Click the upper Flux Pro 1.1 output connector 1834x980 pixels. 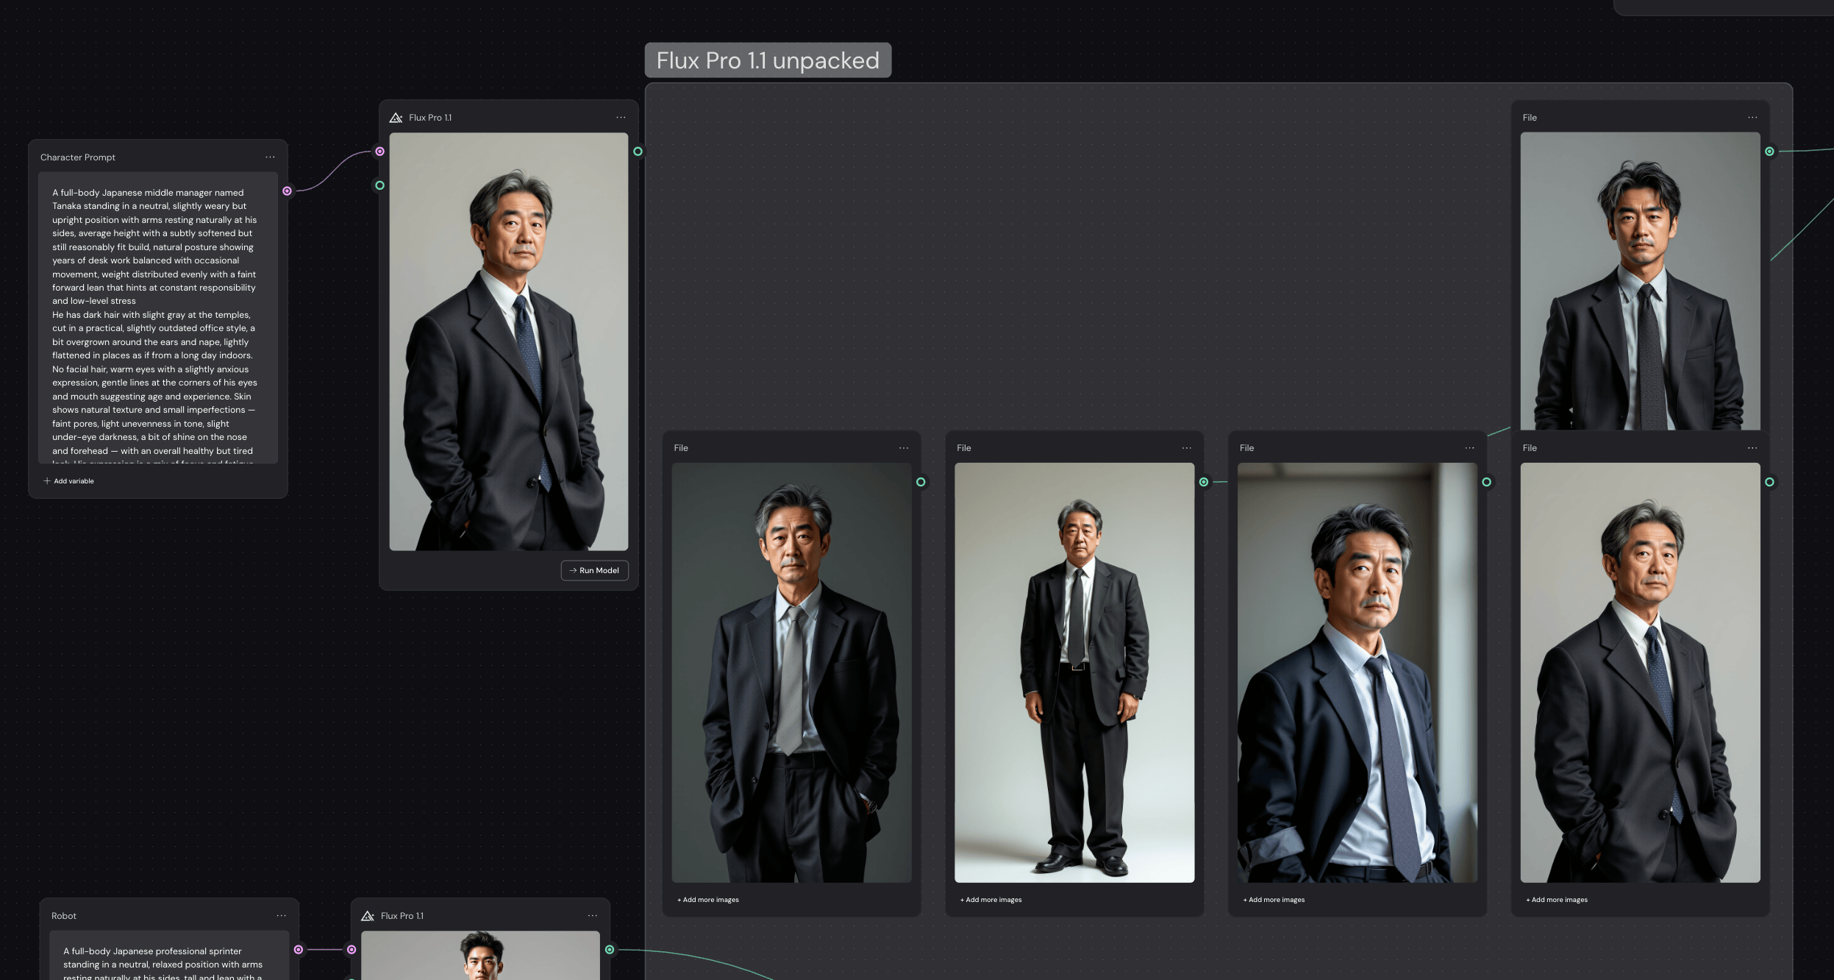(x=638, y=152)
